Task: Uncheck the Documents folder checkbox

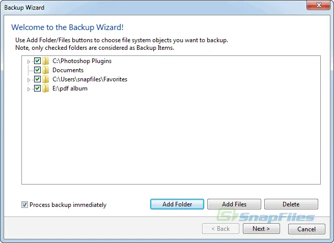Action: (37, 70)
